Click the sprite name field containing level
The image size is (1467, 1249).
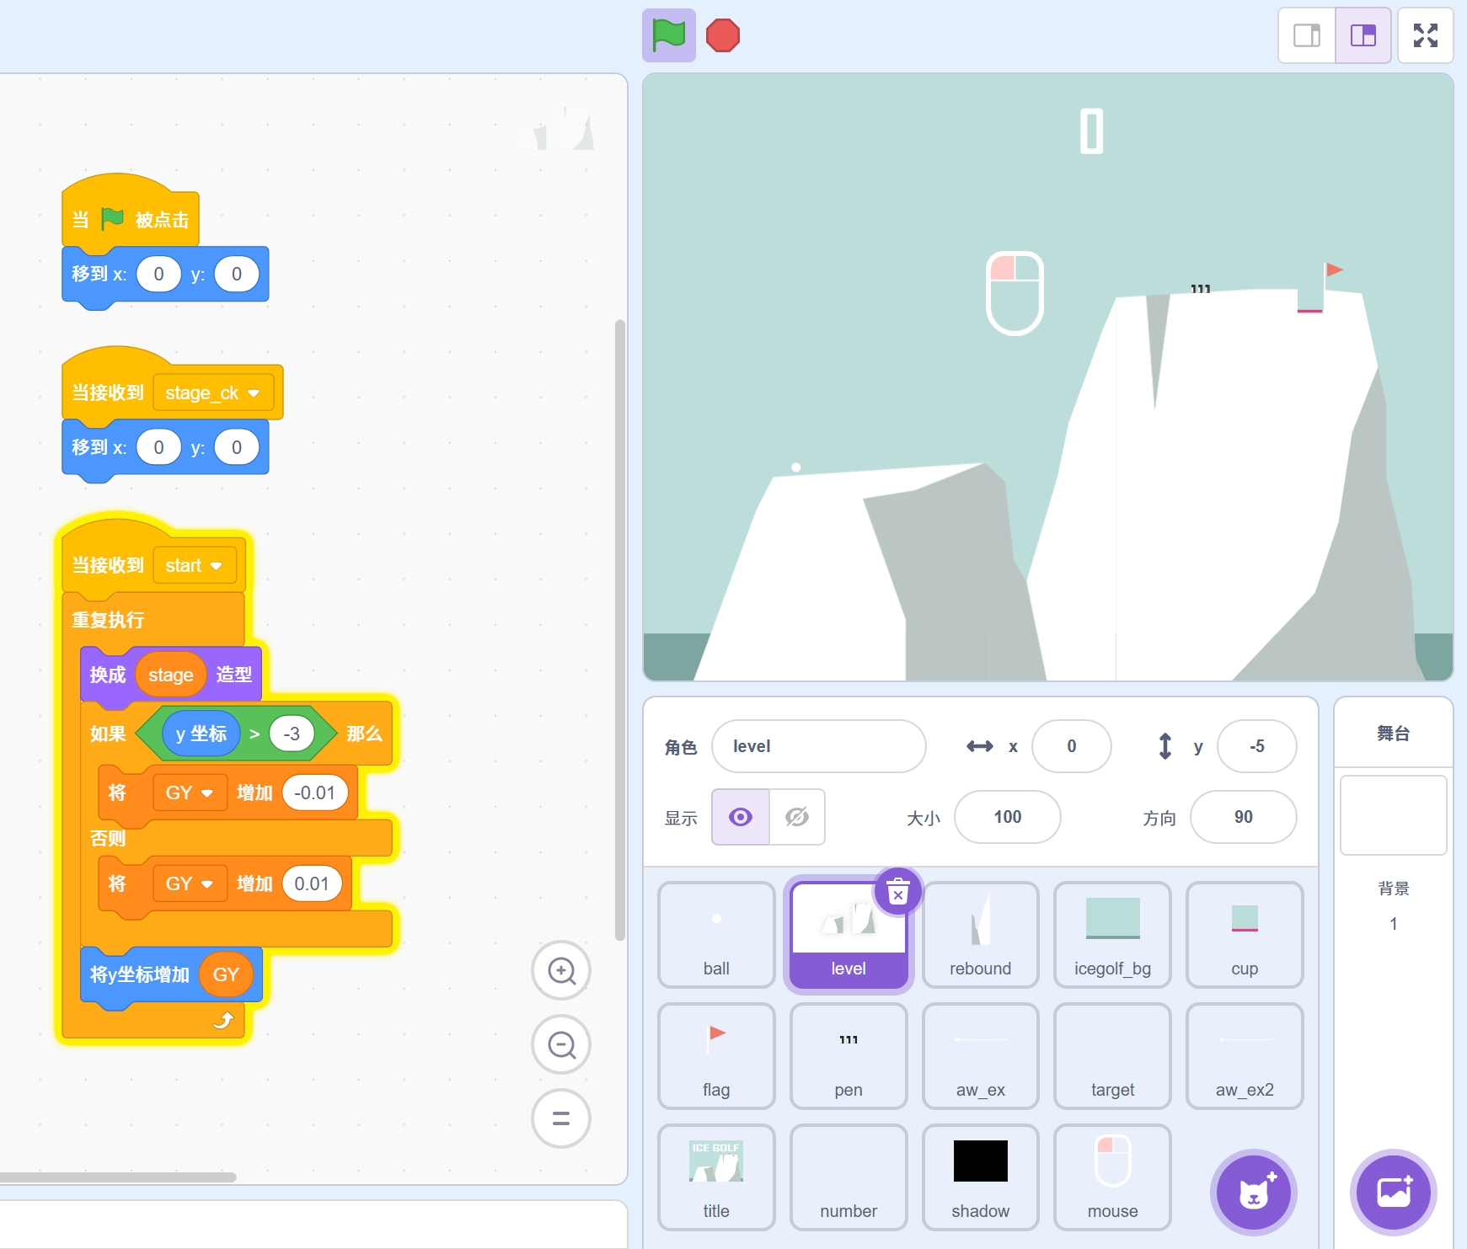click(818, 746)
